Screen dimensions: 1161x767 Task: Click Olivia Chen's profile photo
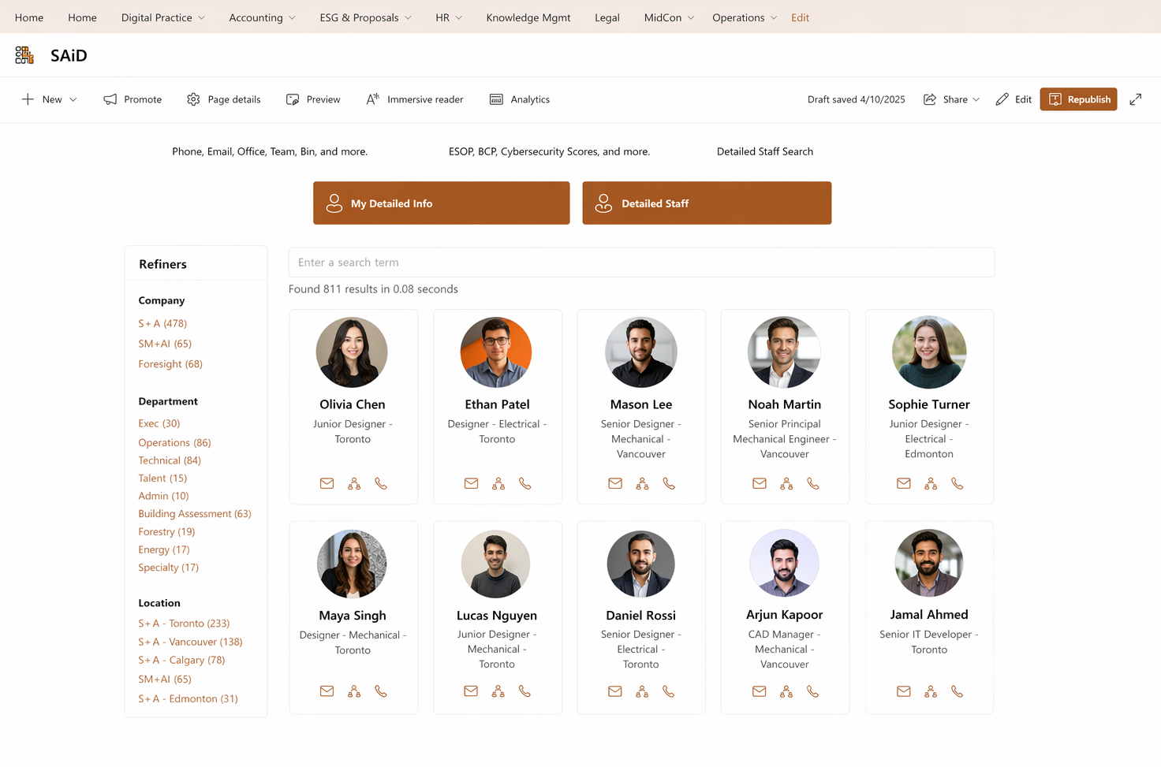click(x=352, y=352)
